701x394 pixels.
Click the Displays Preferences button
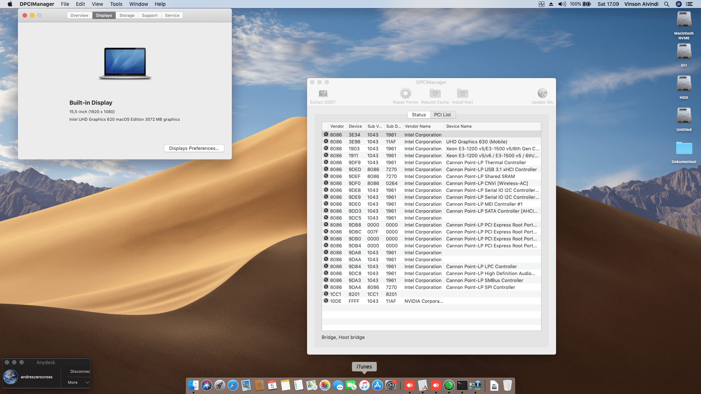[194, 148]
